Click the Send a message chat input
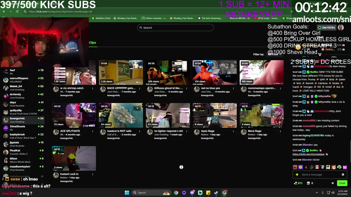The image size is (351, 197). click(x=320, y=175)
